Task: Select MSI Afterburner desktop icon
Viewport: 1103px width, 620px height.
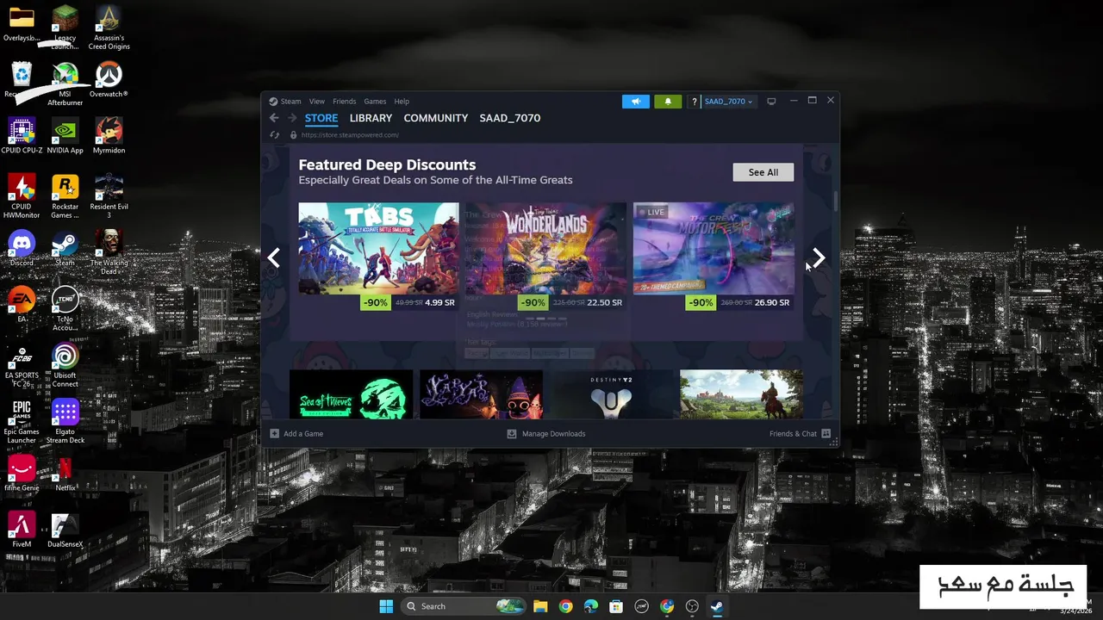Action: [x=65, y=84]
